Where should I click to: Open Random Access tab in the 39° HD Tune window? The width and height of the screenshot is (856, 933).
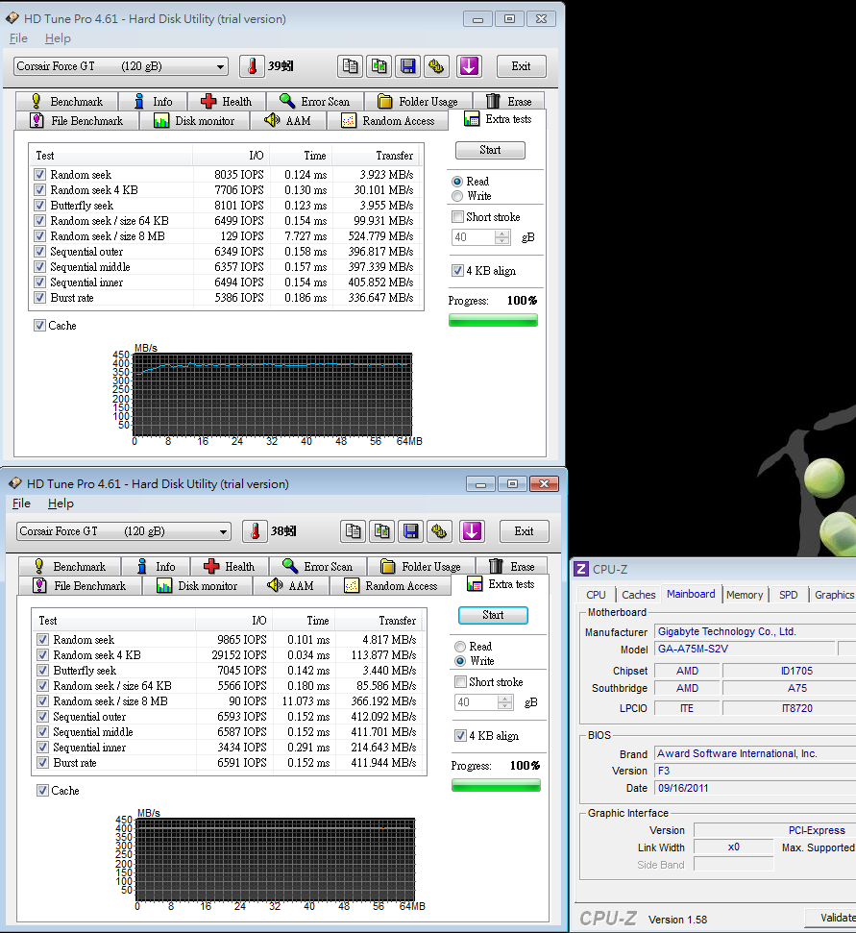pos(388,121)
